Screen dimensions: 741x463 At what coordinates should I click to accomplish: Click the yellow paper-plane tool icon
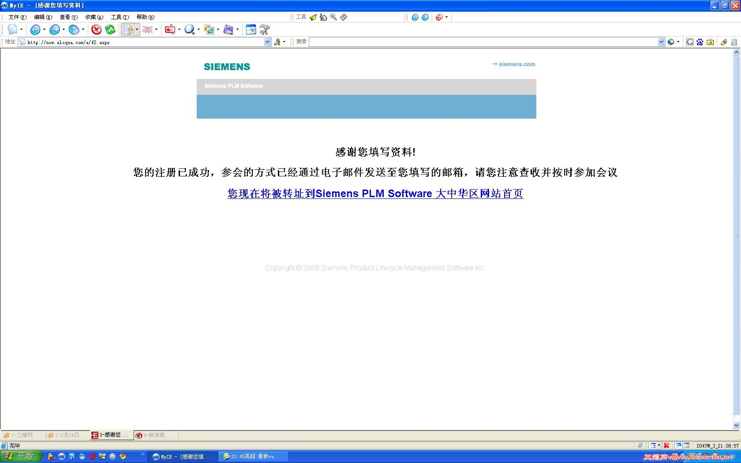click(313, 17)
